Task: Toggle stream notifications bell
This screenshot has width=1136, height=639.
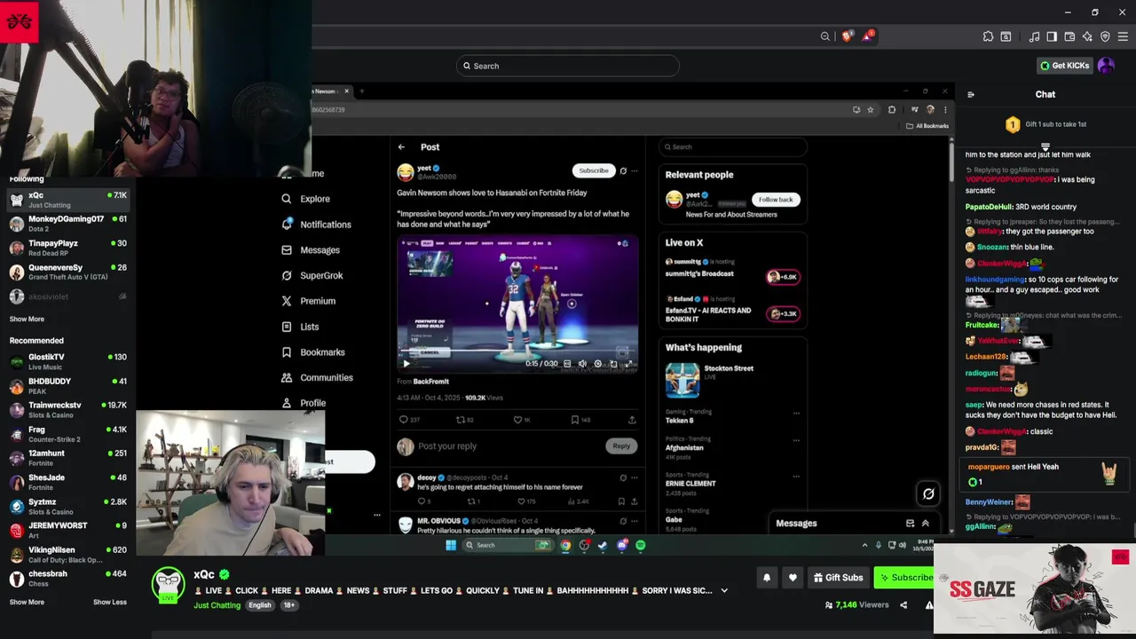Action: pyautogui.click(x=767, y=578)
